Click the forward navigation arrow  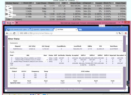coord(10,33)
